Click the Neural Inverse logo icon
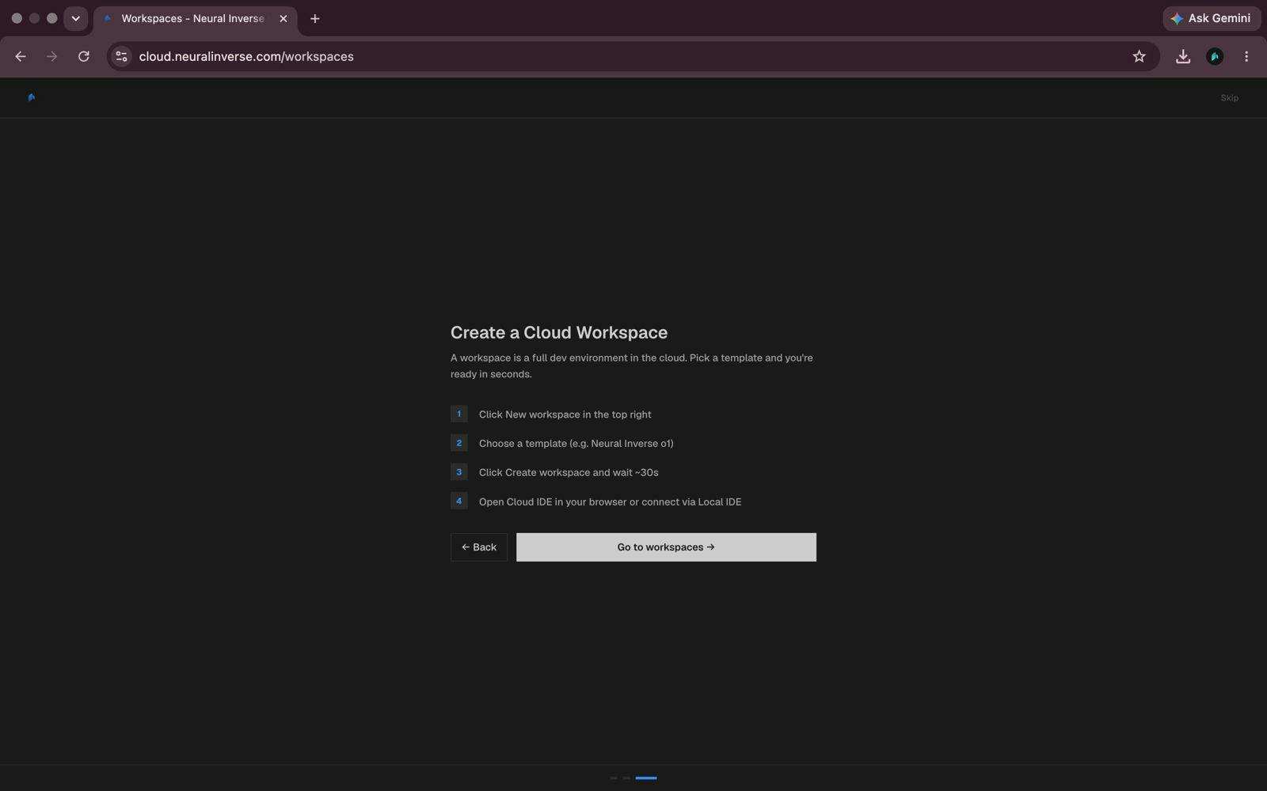The image size is (1267, 791). 32,97
